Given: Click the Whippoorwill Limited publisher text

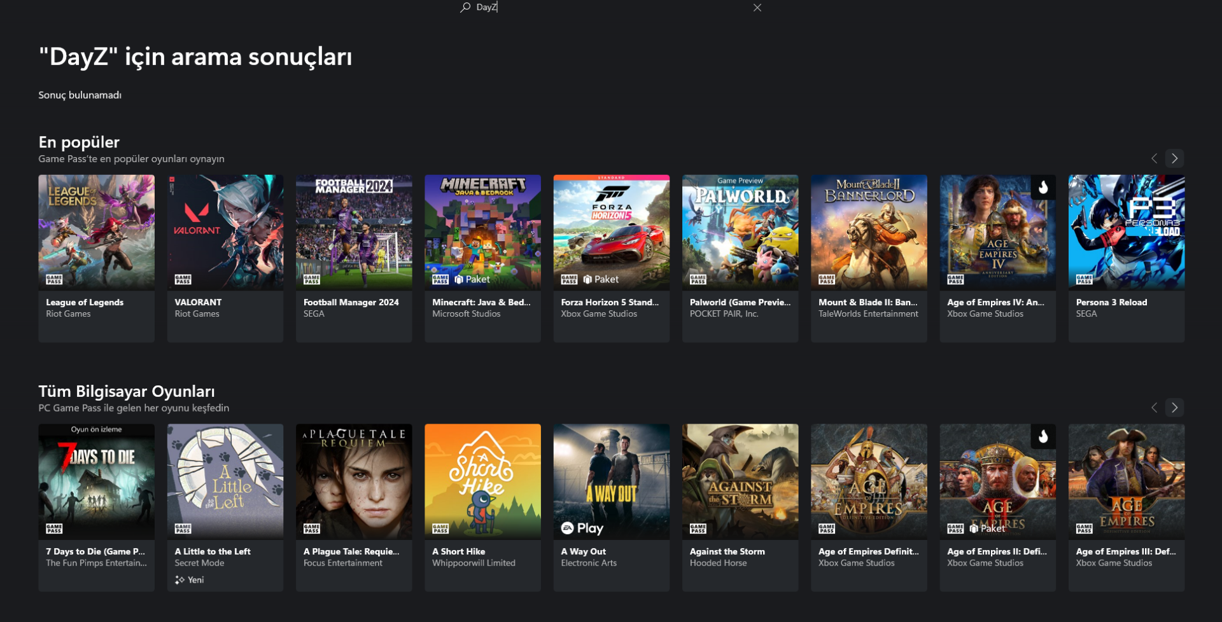Looking at the screenshot, I should click(x=474, y=563).
